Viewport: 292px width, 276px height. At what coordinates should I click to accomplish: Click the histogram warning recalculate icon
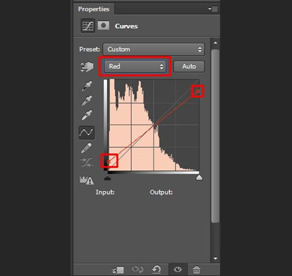click(87, 180)
